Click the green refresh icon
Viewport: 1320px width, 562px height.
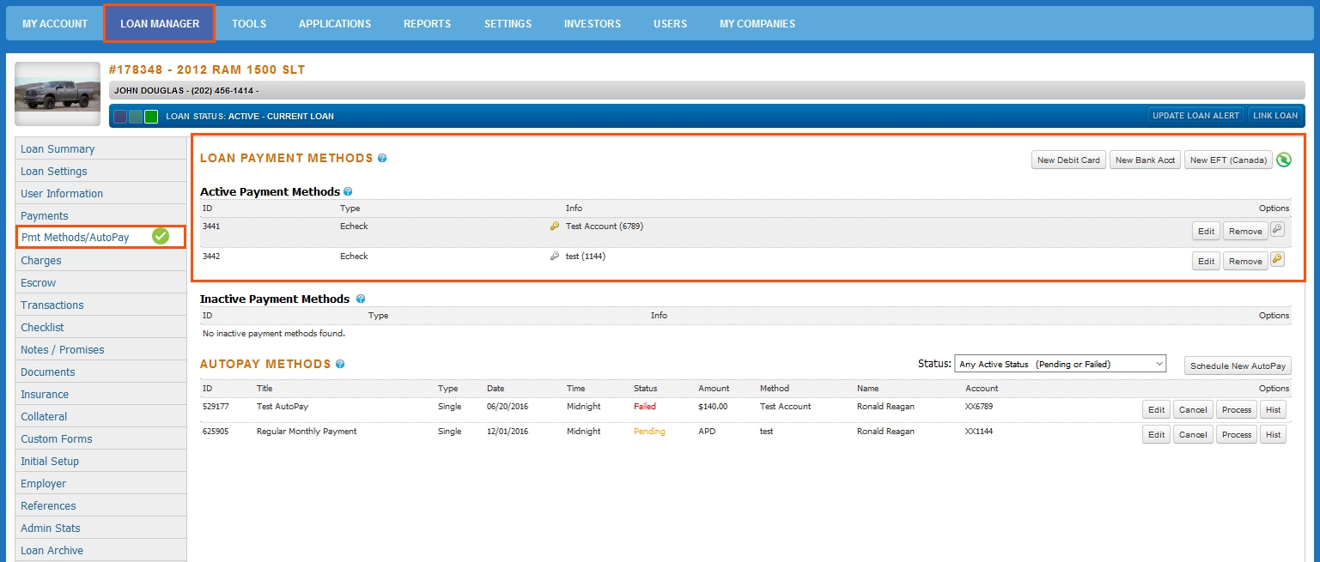(x=1284, y=160)
